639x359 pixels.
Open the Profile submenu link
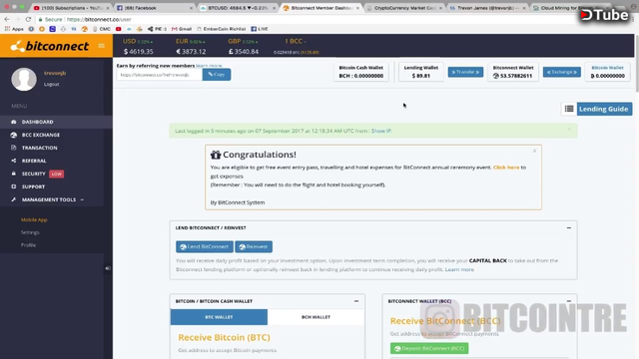[29, 245]
